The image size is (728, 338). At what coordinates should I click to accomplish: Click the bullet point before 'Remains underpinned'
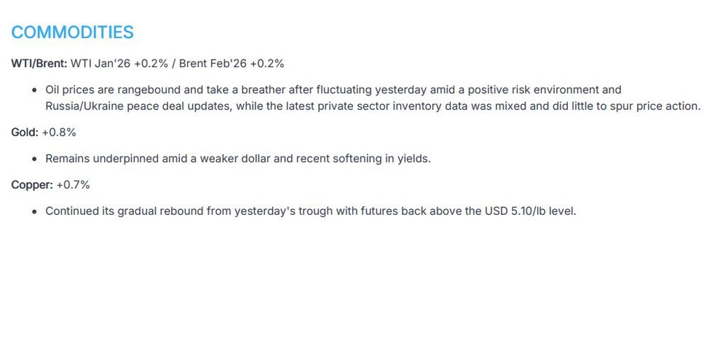[x=35, y=159]
